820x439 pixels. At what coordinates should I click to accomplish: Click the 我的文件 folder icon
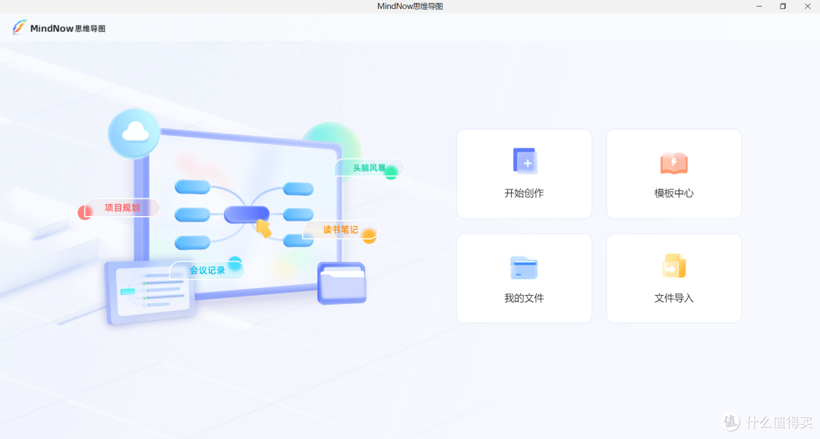click(x=523, y=267)
